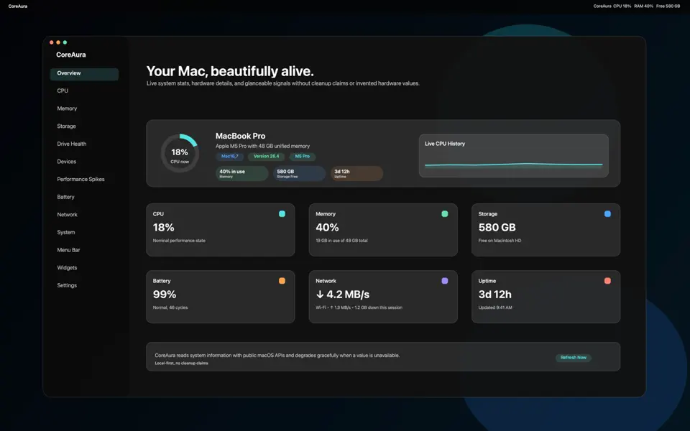Click 'Apple M5 Pro with 48 GB unified memory'

[x=263, y=146]
